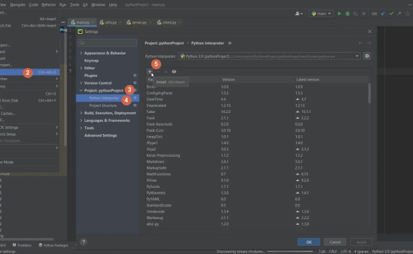Collapse the Project: pythonProject group
413x254 pixels.
click(81, 90)
